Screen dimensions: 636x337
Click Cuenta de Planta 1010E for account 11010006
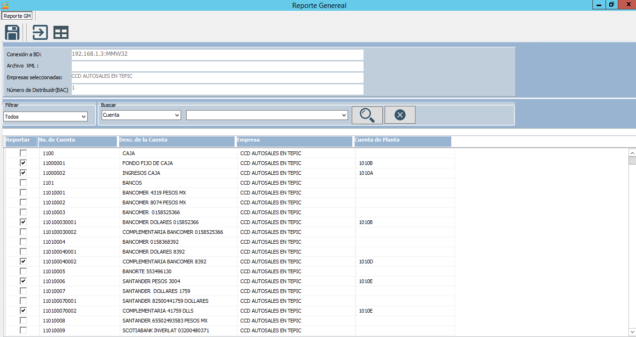point(405,281)
